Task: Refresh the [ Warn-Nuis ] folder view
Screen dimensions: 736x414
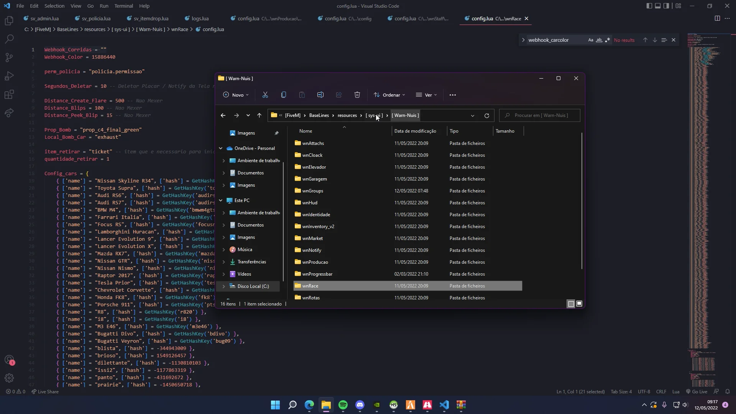Action: click(x=486, y=115)
